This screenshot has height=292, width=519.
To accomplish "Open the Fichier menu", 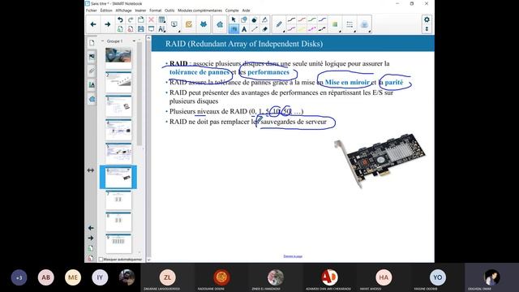I will point(92,11).
